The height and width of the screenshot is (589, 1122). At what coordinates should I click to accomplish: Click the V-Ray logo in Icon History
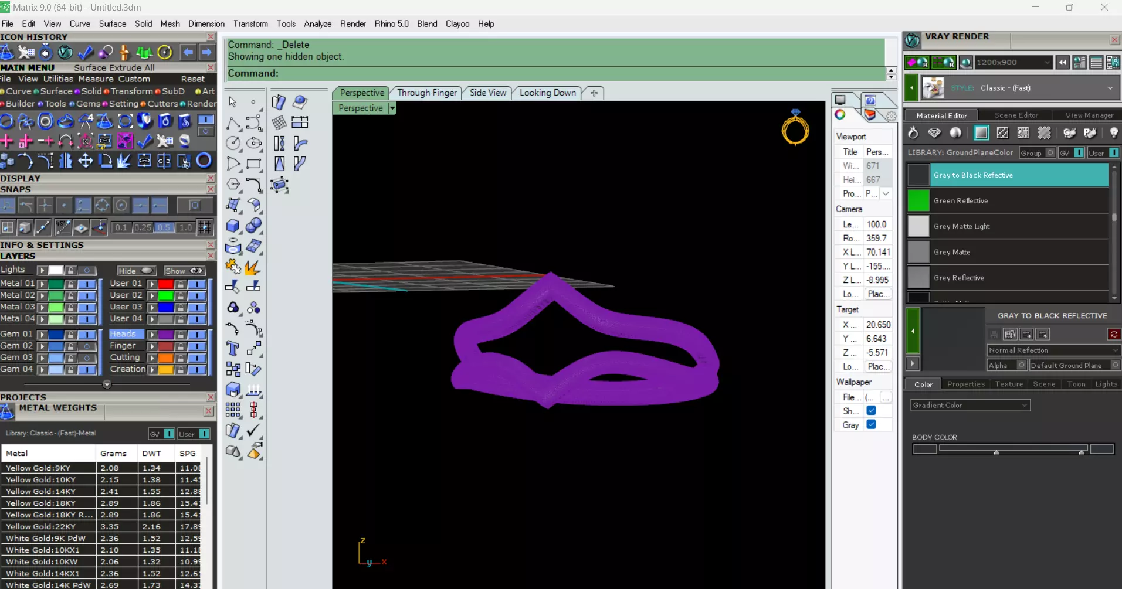pyautogui.click(x=65, y=52)
